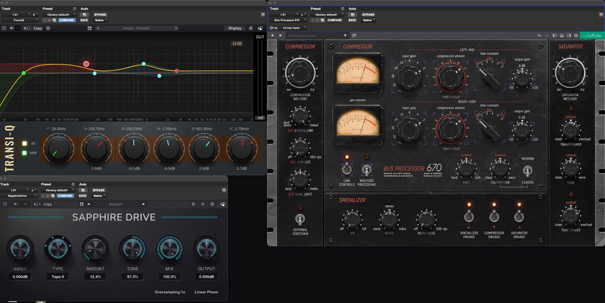Click the red EQ node on TransiQ curve

[86, 64]
